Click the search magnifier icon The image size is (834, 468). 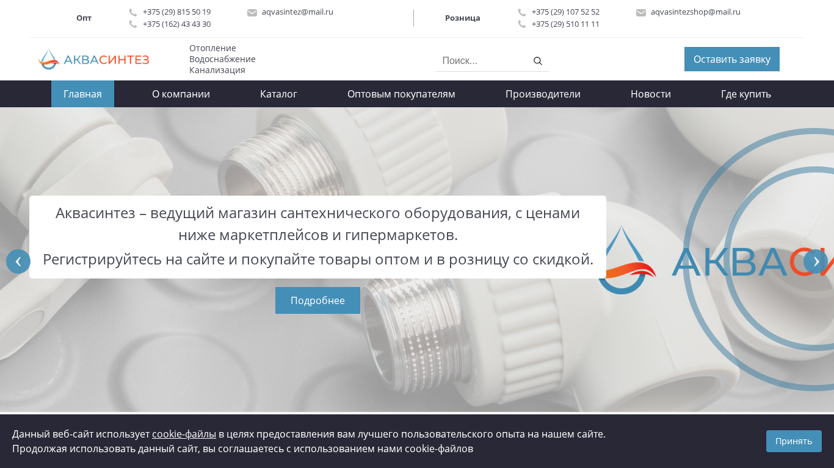click(538, 61)
